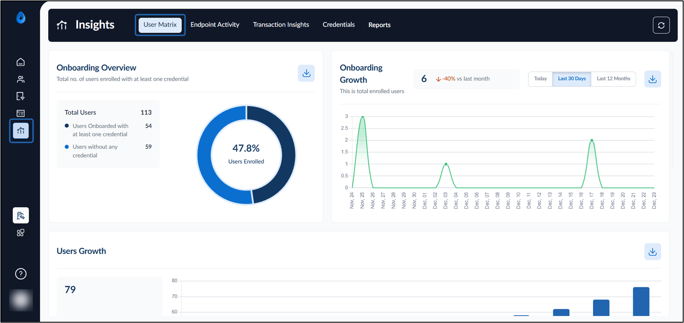Click the blue dot for Users without credential
The height and width of the screenshot is (323, 684).
coord(67,147)
